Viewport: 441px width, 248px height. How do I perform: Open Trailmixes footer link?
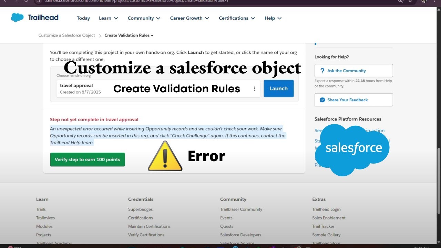click(45, 218)
